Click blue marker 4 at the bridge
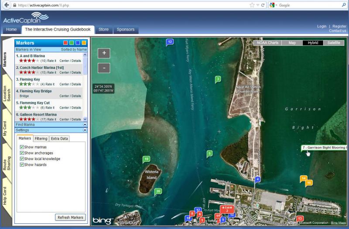The height and width of the screenshot is (229, 349). [x=257, y=179]
